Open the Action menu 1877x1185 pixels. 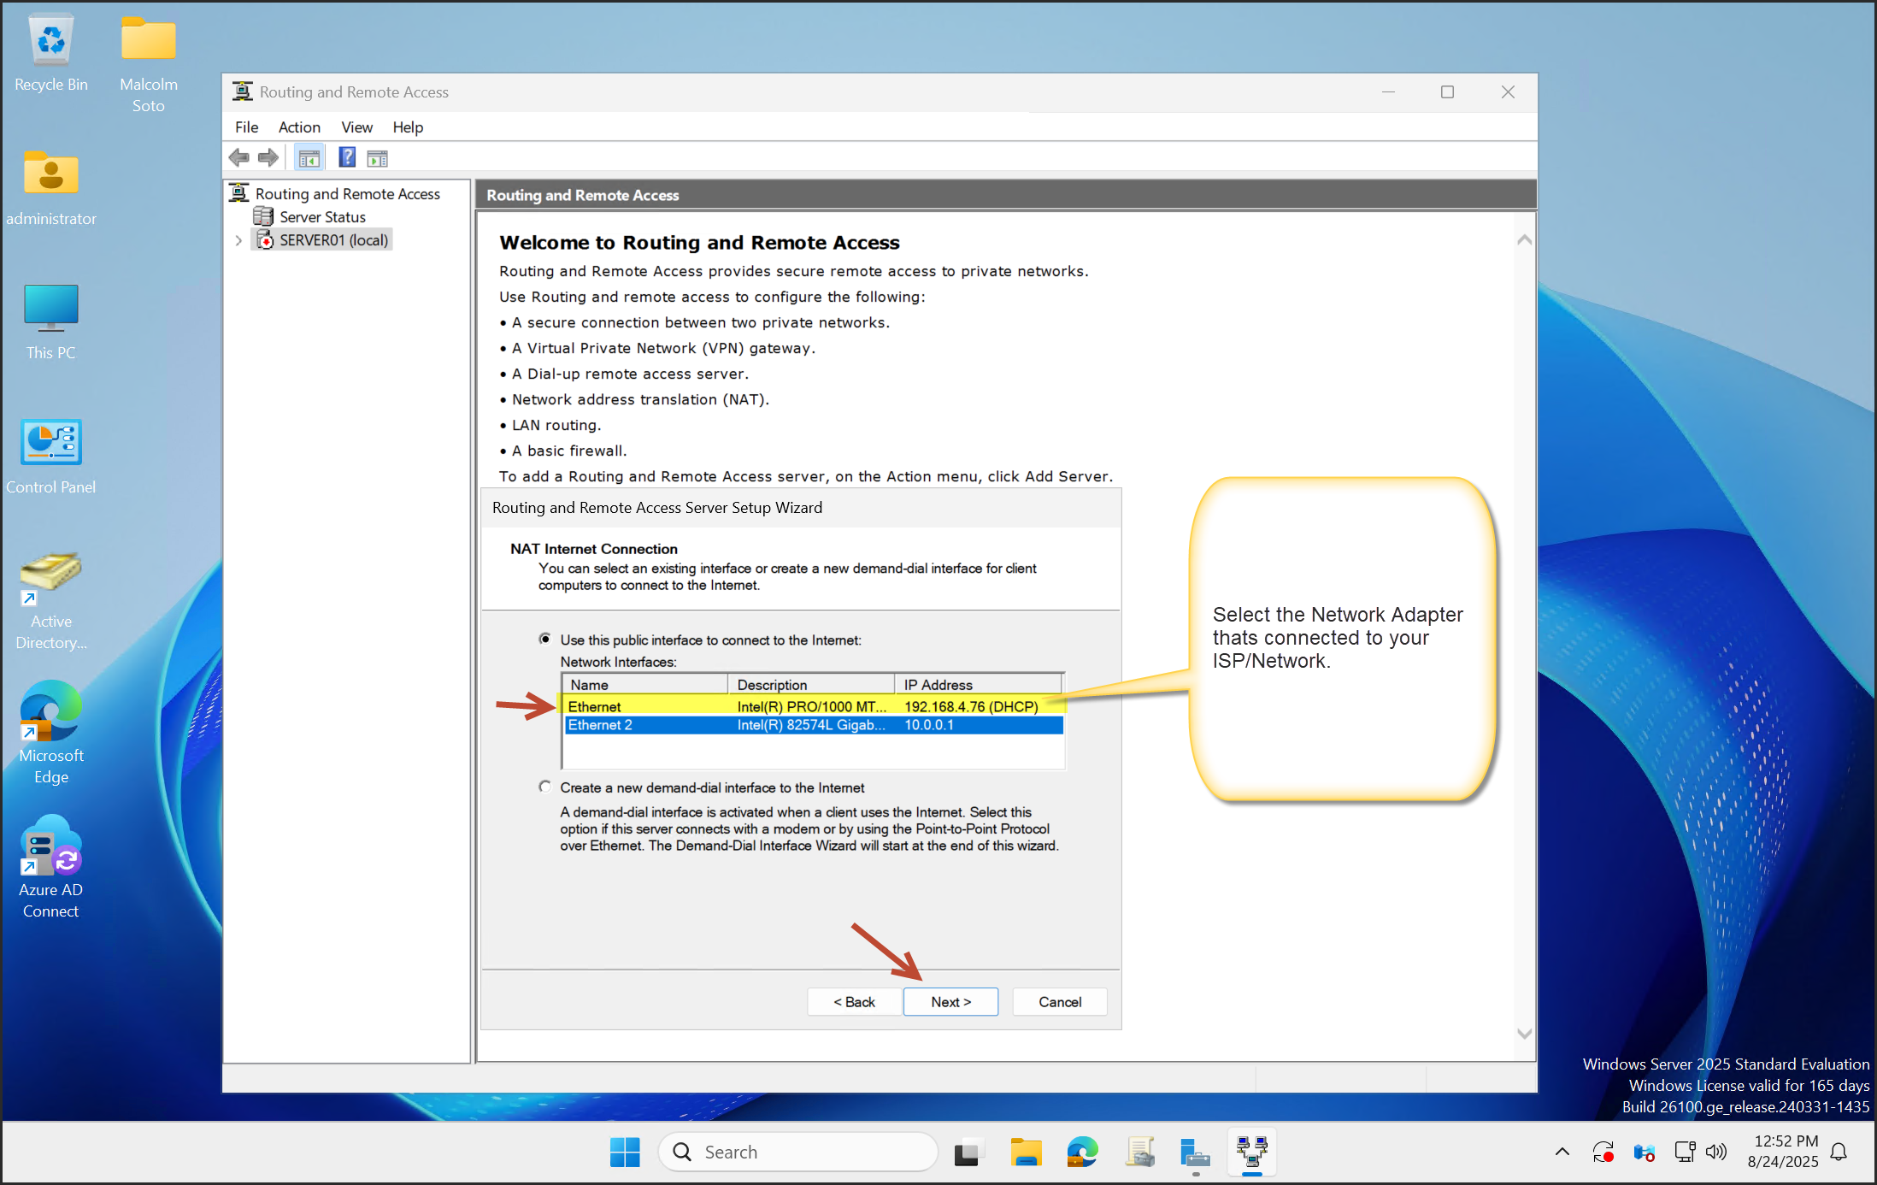pos(299,127)
